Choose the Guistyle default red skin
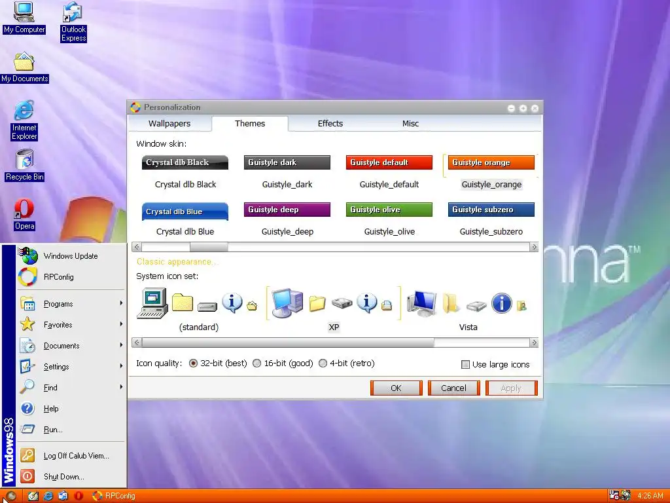This screenshot has width=670, height=503. pos(389,172)
